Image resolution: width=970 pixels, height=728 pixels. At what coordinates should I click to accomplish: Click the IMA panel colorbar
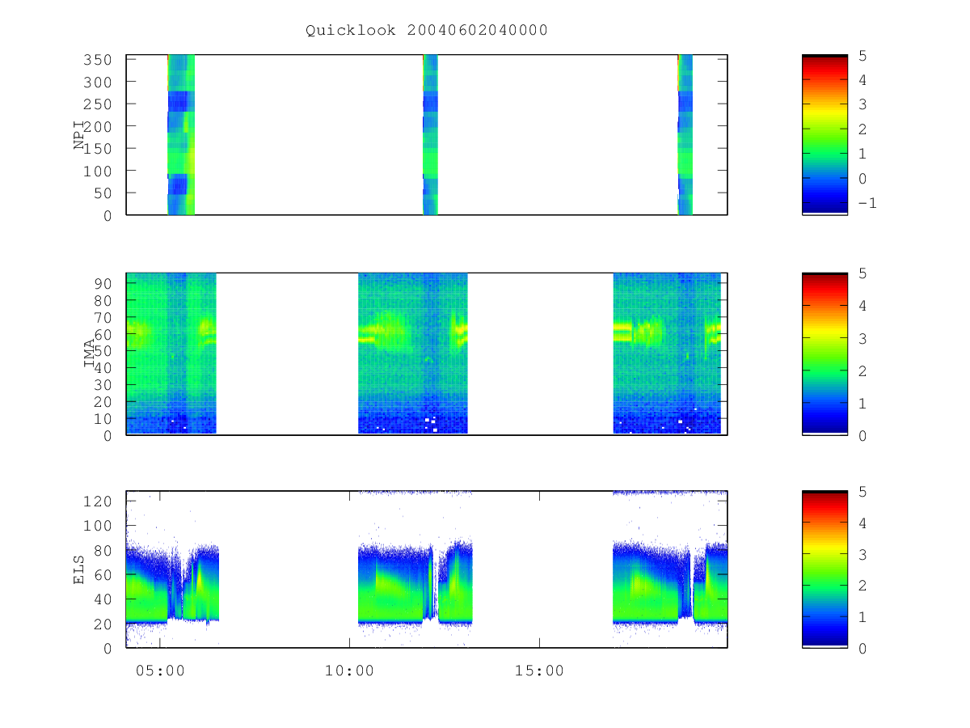[824, 353]
